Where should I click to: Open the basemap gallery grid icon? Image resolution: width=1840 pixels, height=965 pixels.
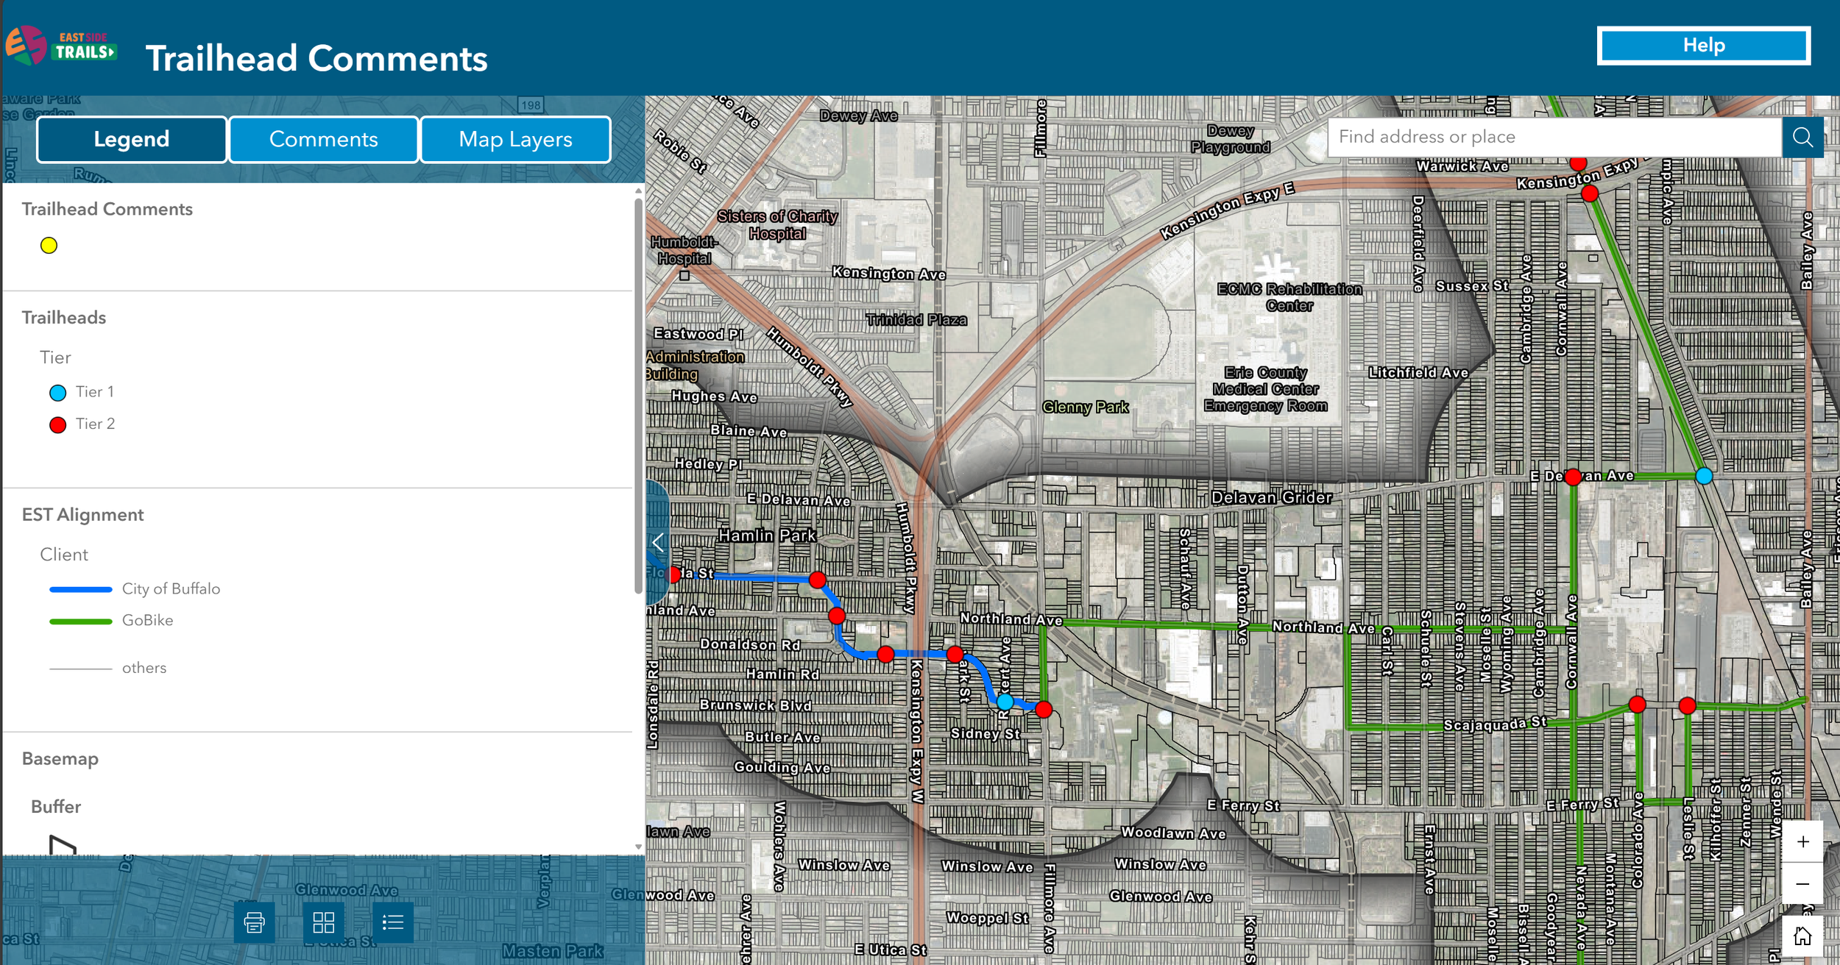(x=324, y=922)
